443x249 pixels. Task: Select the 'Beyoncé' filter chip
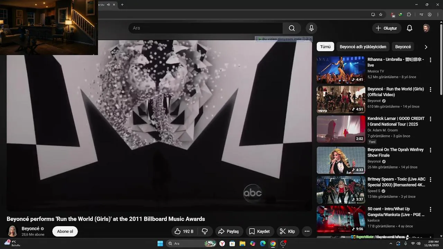[x=403, y=47]
